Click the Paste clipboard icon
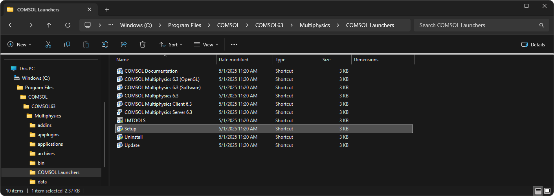The height and width of the screenshot is (196, 554). tap(86, 45)
